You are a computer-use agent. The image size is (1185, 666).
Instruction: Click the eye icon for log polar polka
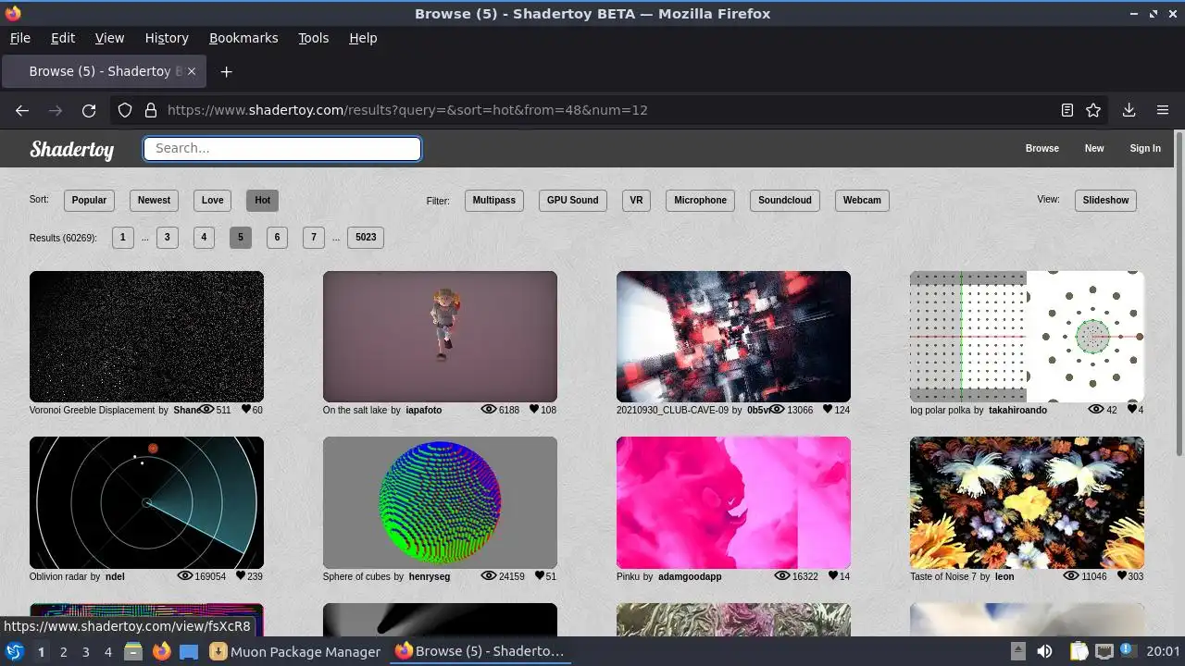click(x=1096, y=410)
